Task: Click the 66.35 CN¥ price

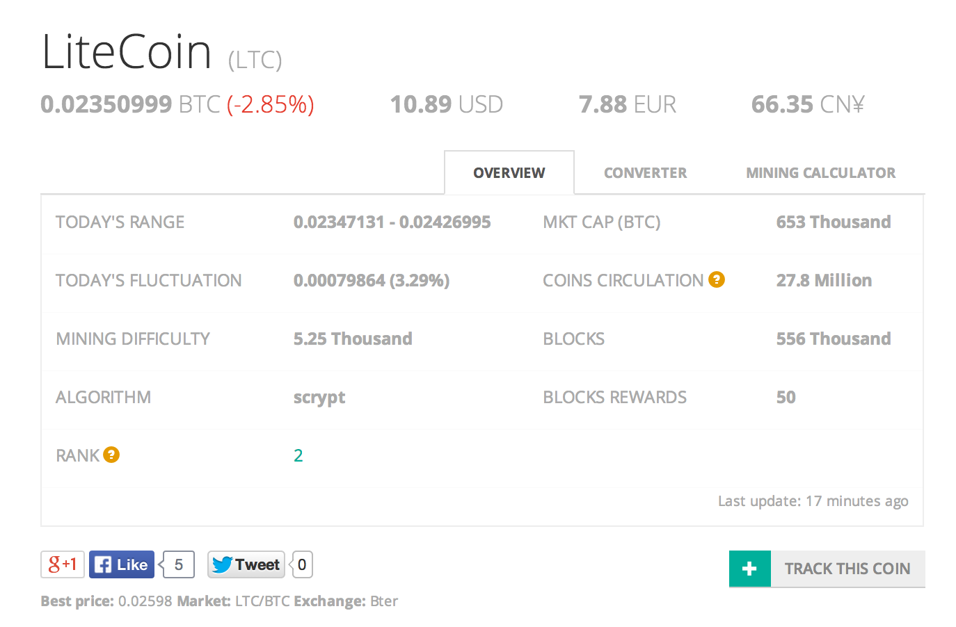Action: [807, 104]
